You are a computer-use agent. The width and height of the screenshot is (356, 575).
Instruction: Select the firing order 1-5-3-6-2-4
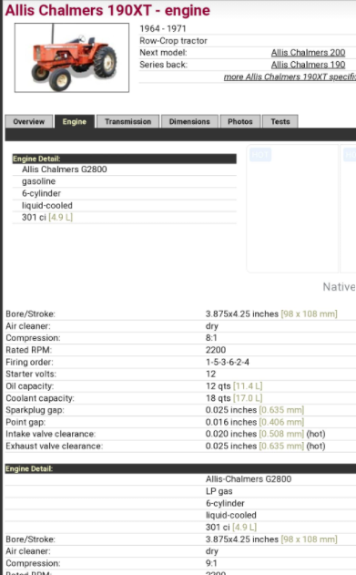[x=228, y=362]
